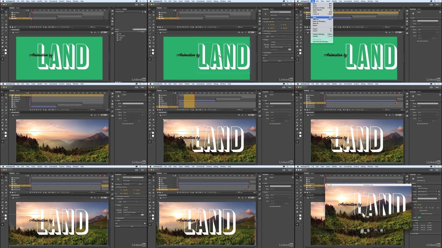Select Rectangle tool in frame showing Library list
Viewport: 442px width, 248px height.
tap(6, 25)
